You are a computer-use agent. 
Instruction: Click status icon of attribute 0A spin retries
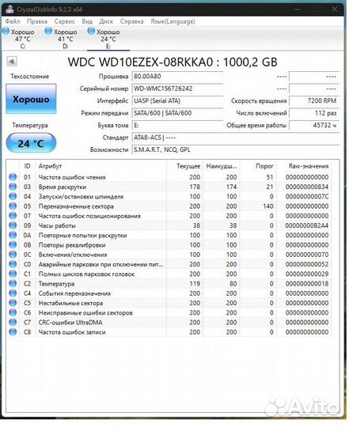(x=13, y=235)
